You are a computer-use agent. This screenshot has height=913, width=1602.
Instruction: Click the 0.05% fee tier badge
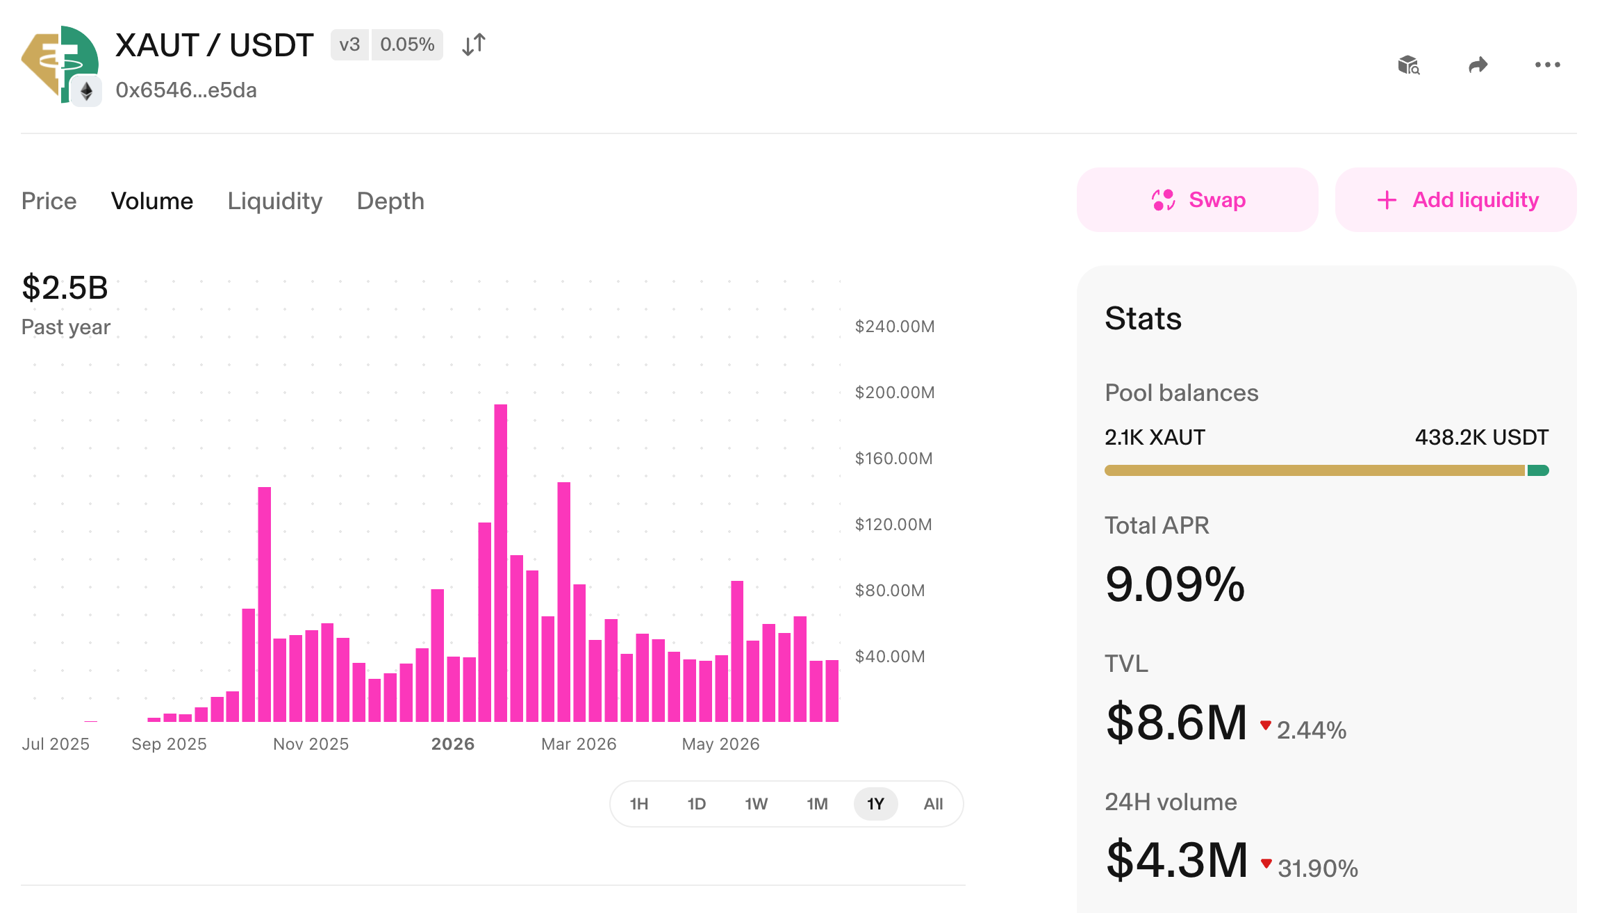pyautogui.click(x=407, y=45)
